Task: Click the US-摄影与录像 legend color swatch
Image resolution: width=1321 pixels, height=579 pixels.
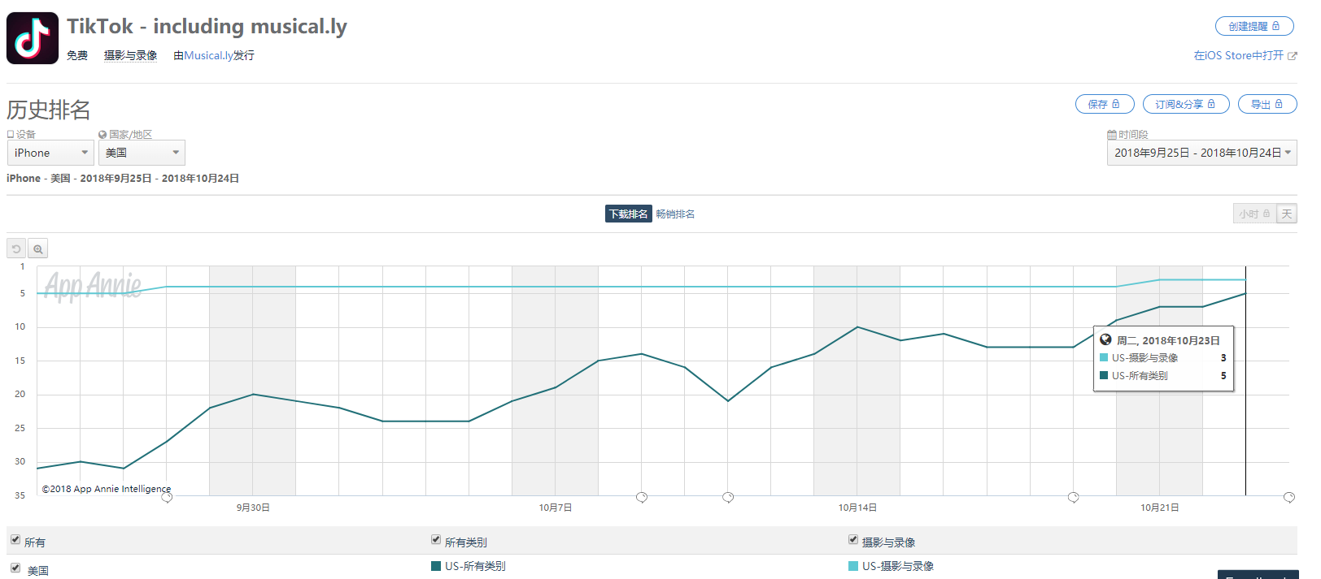Action: 853,566
